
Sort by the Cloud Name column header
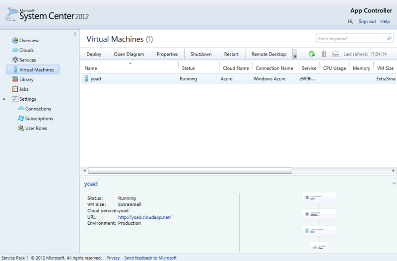click(236, 68)
